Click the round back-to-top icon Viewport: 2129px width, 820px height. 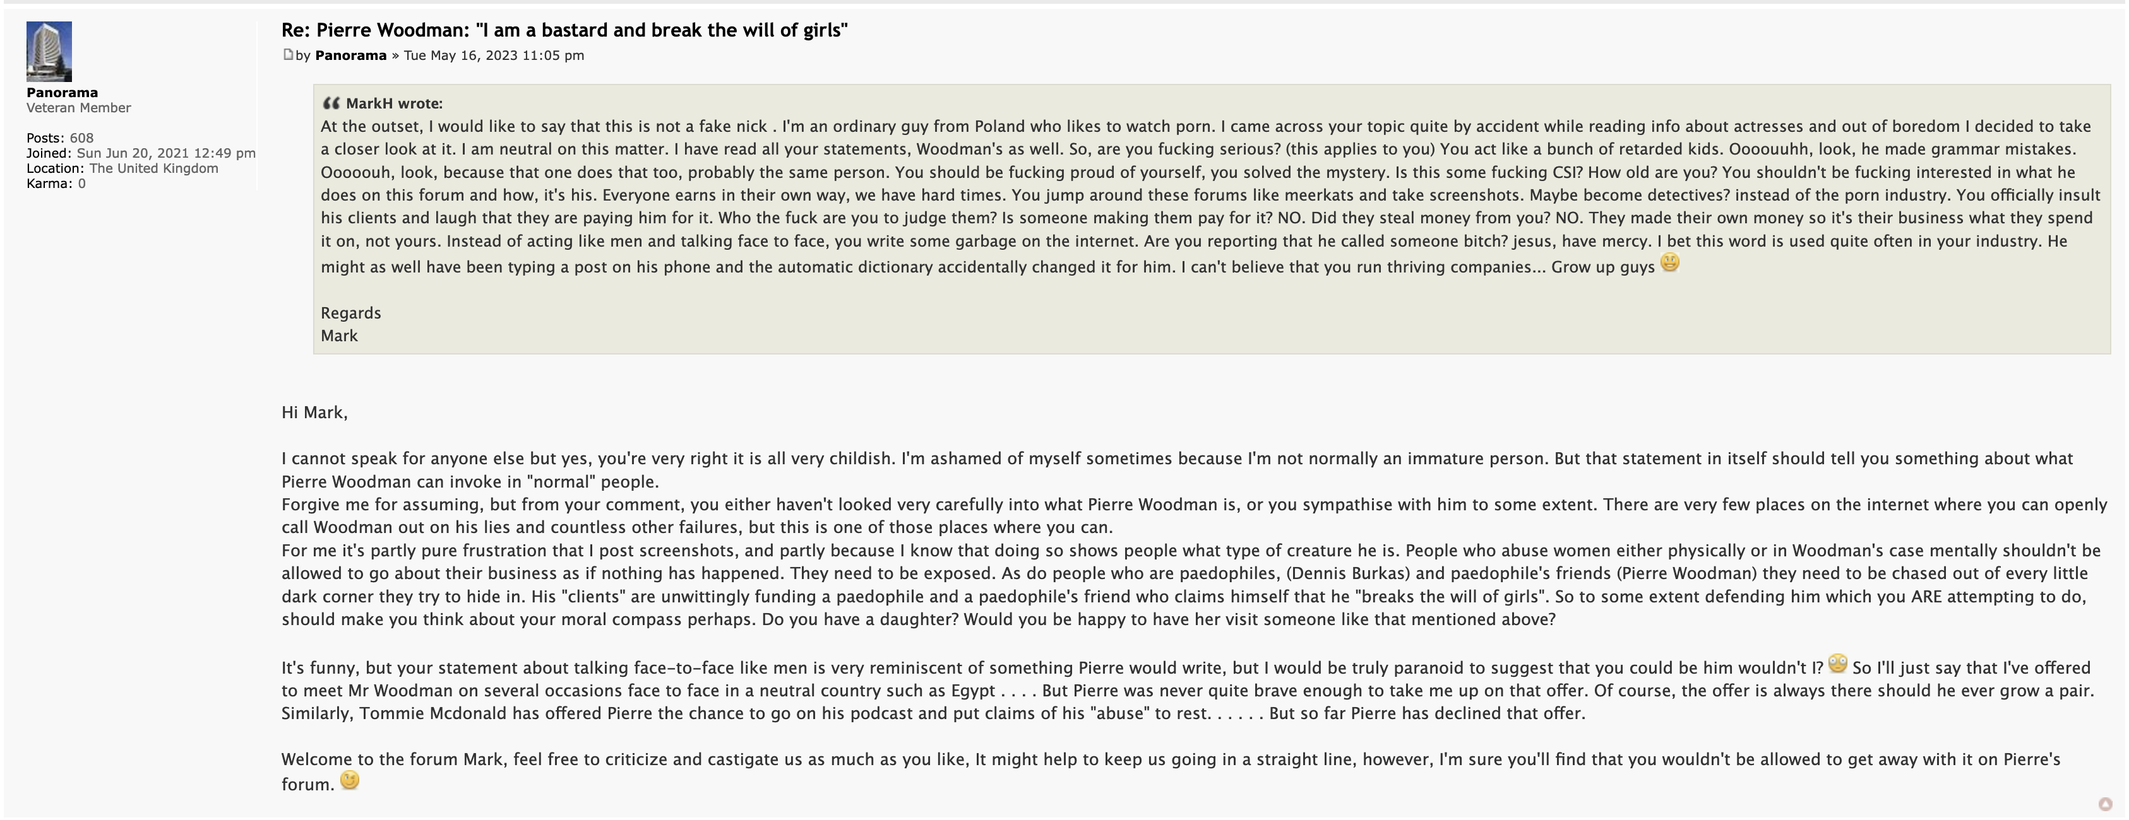point(2105,804)
